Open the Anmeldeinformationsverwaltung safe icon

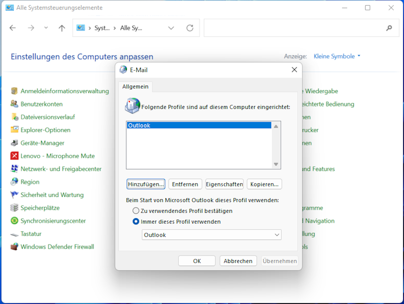(x=14, y=91)
